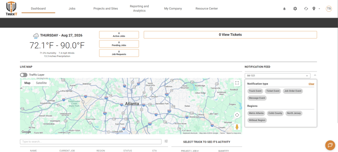Select the Metro Atlanta region chip
Screen dimensions: 338x152
tap(256, 113)
